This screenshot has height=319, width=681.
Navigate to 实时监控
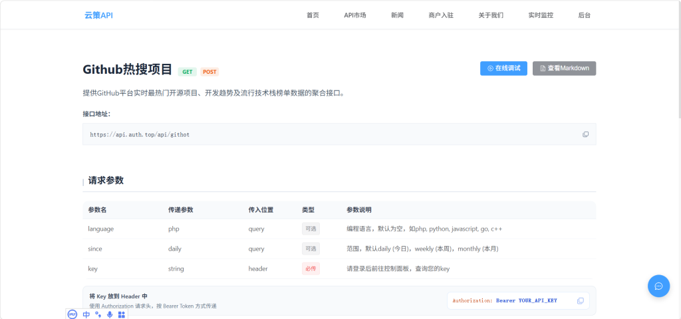541,15
